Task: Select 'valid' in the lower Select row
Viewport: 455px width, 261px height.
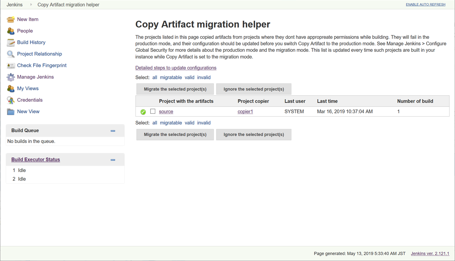Action: [189, 123]
